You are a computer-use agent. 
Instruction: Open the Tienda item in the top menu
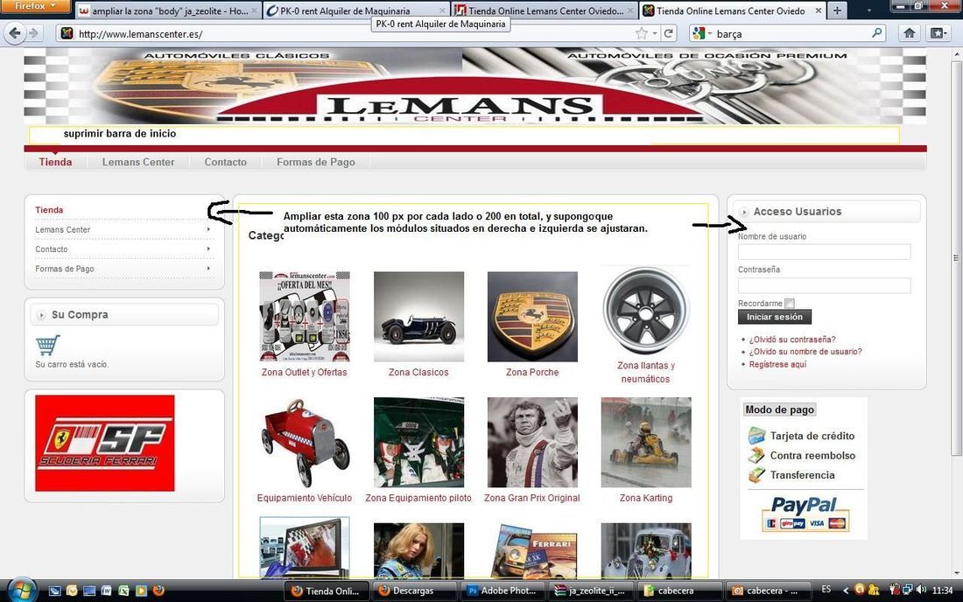55,162
